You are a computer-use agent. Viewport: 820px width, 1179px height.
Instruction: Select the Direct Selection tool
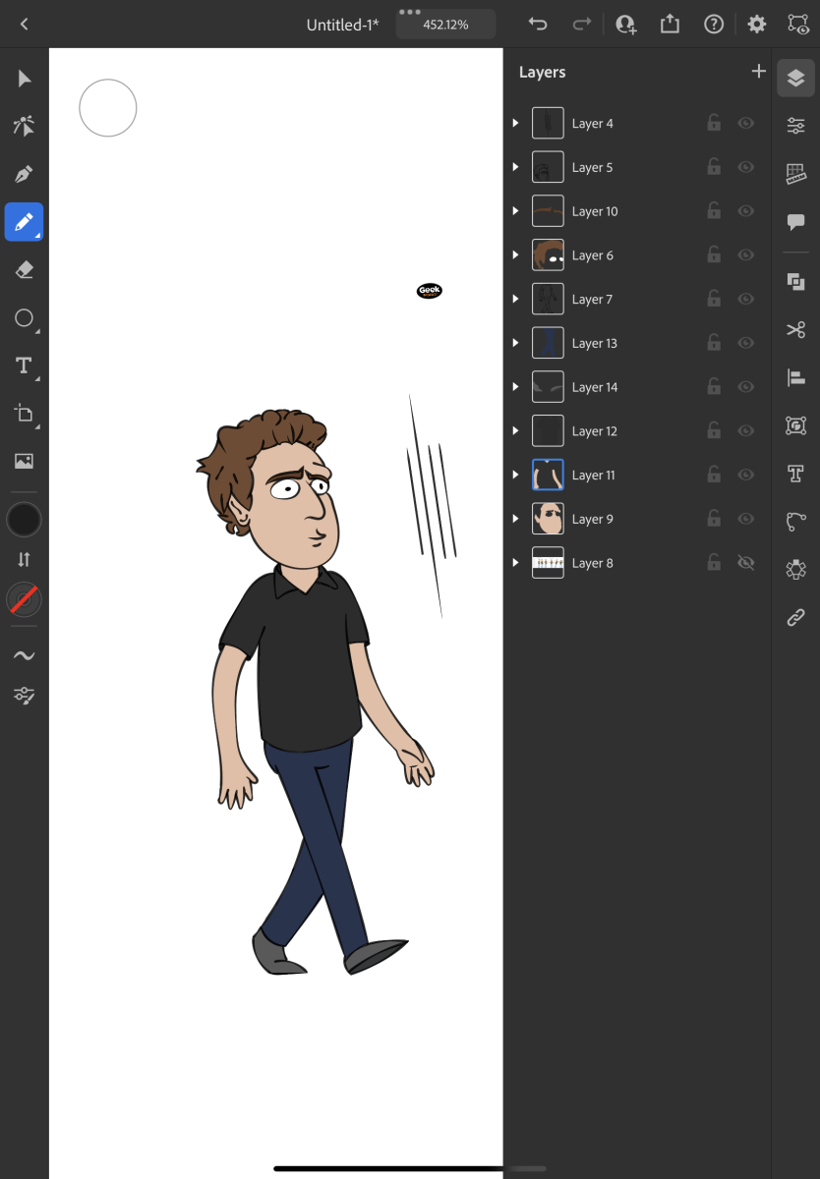coord(25,126)
